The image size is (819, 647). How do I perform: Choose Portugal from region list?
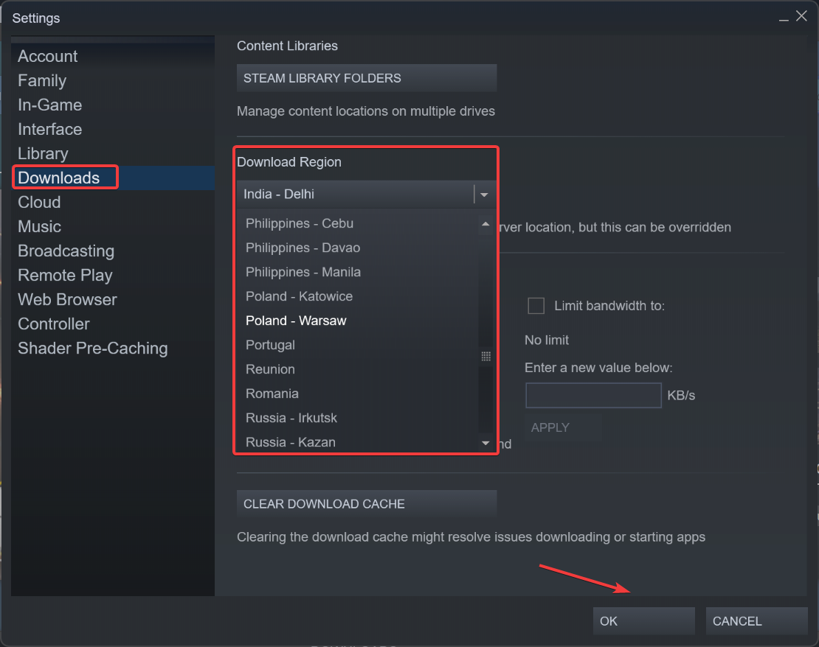(358, 345)
